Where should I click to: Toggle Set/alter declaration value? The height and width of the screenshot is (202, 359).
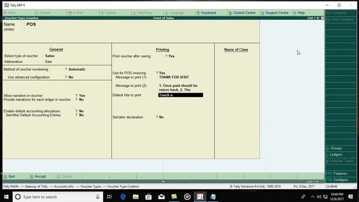162,117
